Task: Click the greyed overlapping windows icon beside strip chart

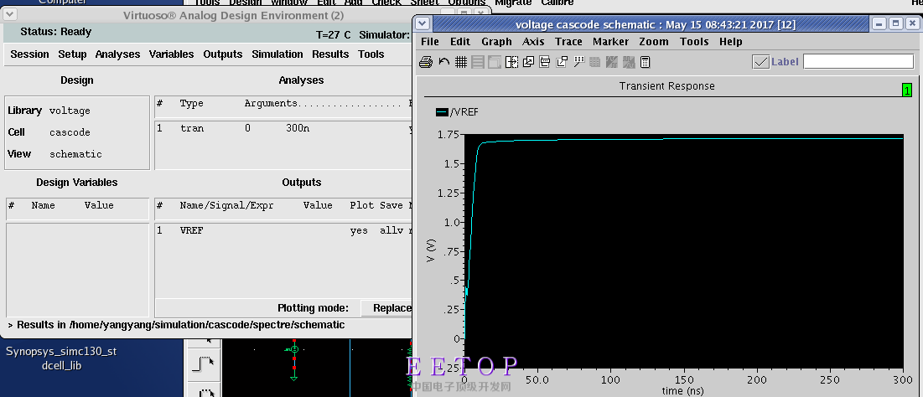Action: pos(495,62)
